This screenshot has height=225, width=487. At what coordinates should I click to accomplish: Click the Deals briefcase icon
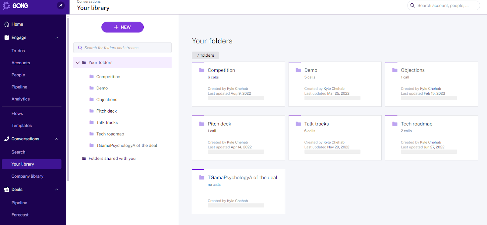(7, 190)
